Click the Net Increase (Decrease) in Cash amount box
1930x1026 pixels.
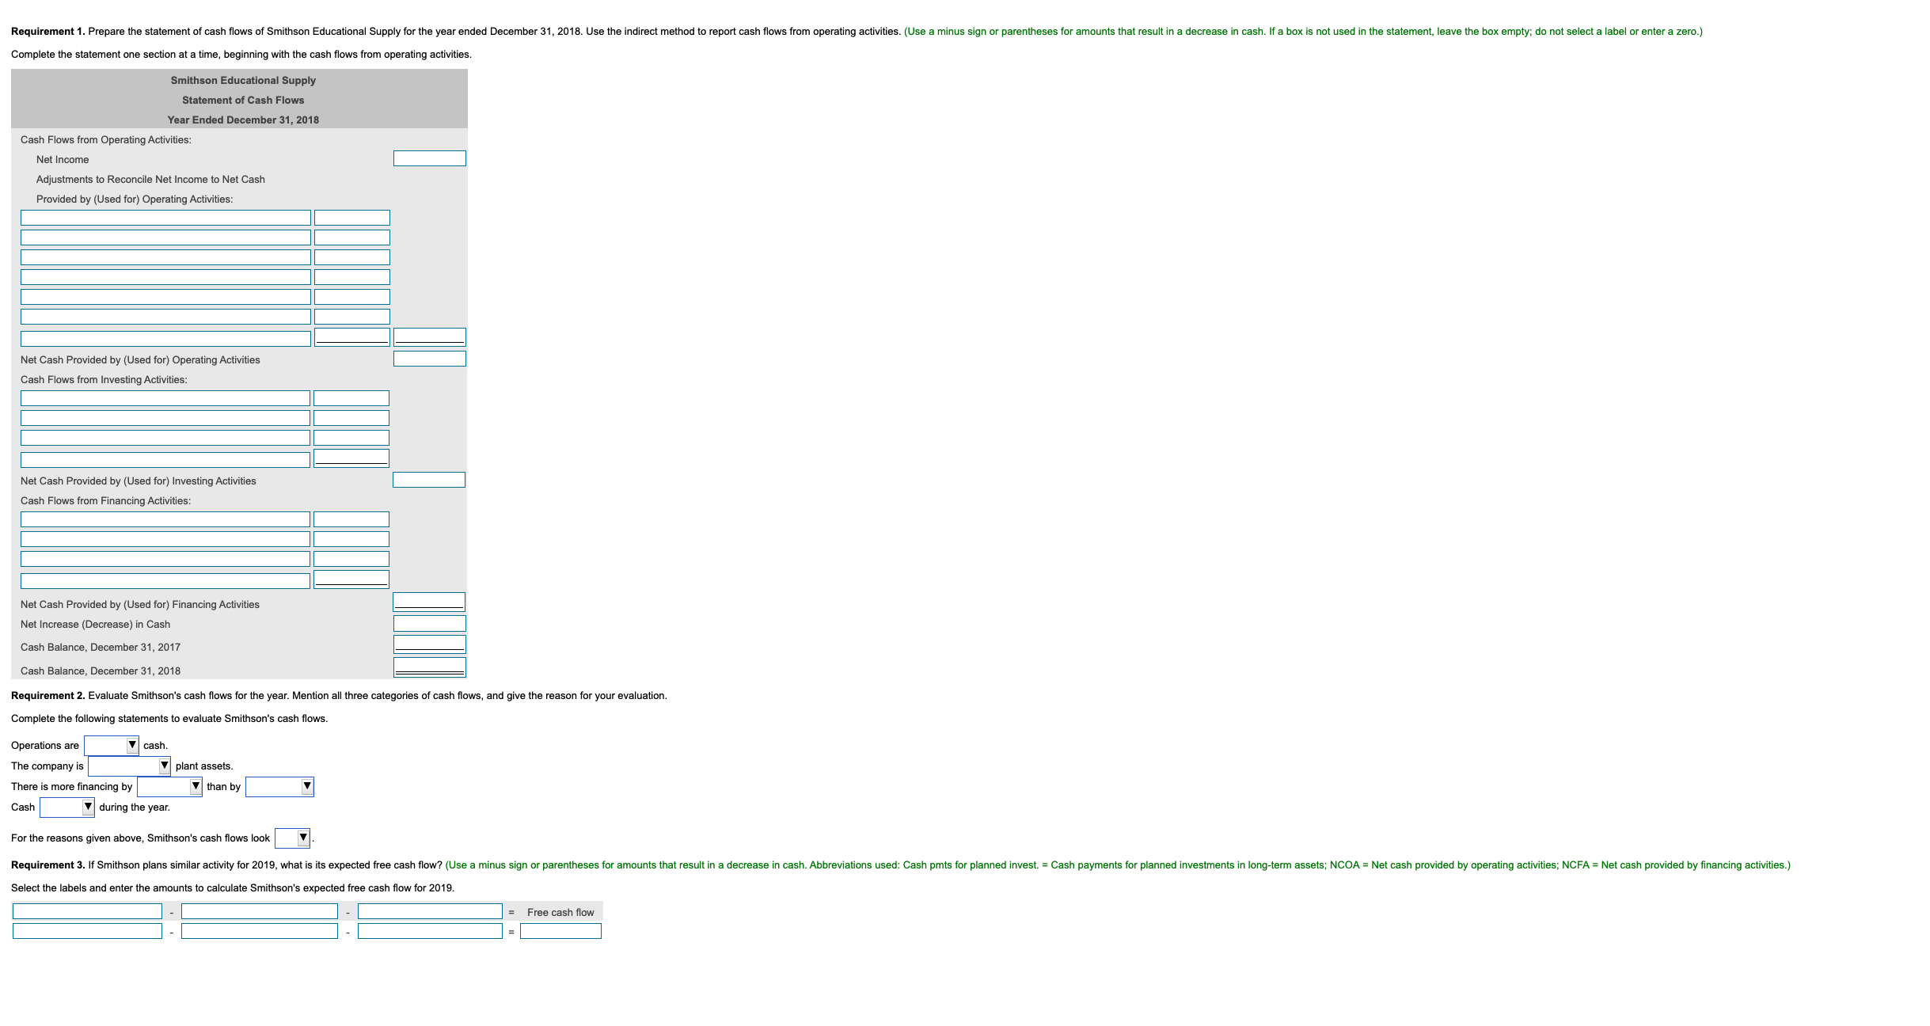coord(428,623)
